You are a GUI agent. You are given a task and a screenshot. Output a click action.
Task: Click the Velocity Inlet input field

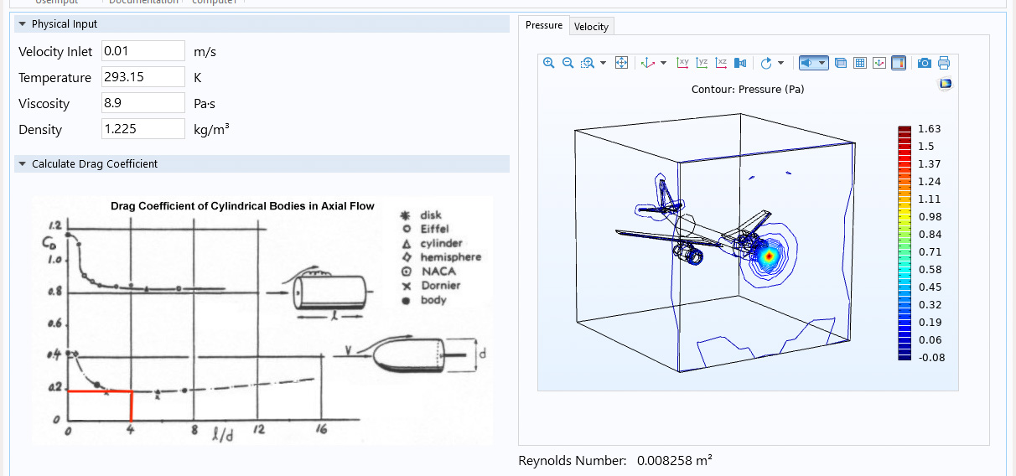[143, 51]
